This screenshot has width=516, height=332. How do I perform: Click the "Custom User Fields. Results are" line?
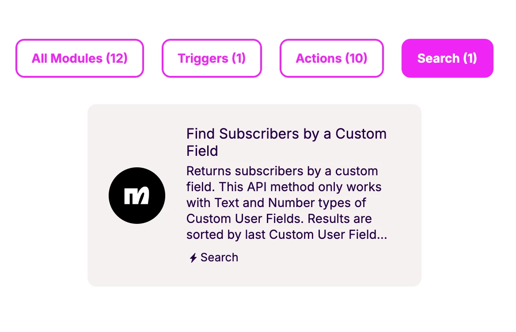(x=279, y=219)
